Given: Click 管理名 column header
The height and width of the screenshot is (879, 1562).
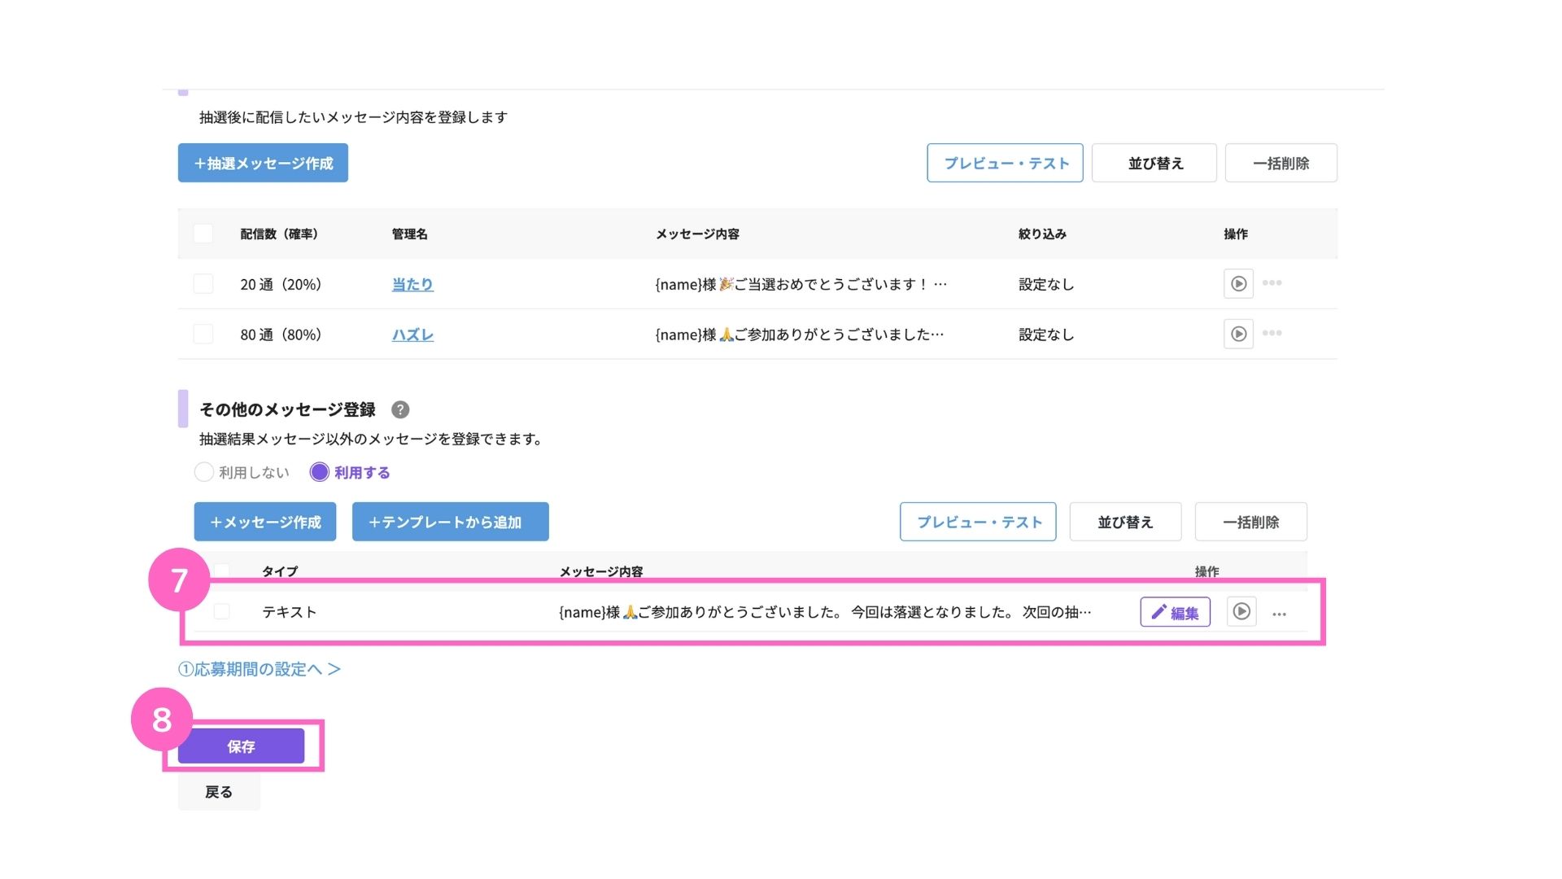Looking at the screenshot, I should 409,234.
